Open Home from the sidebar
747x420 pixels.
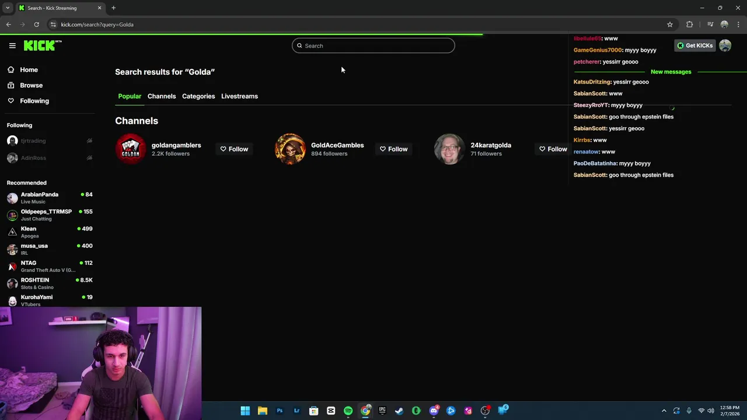[23, 69]
